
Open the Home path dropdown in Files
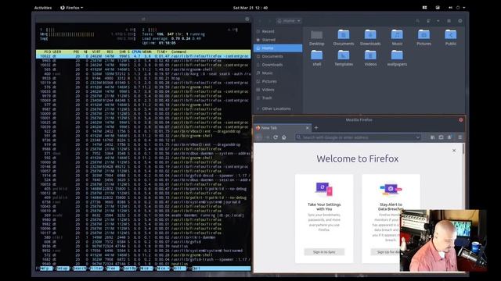[x=289, y=21]
